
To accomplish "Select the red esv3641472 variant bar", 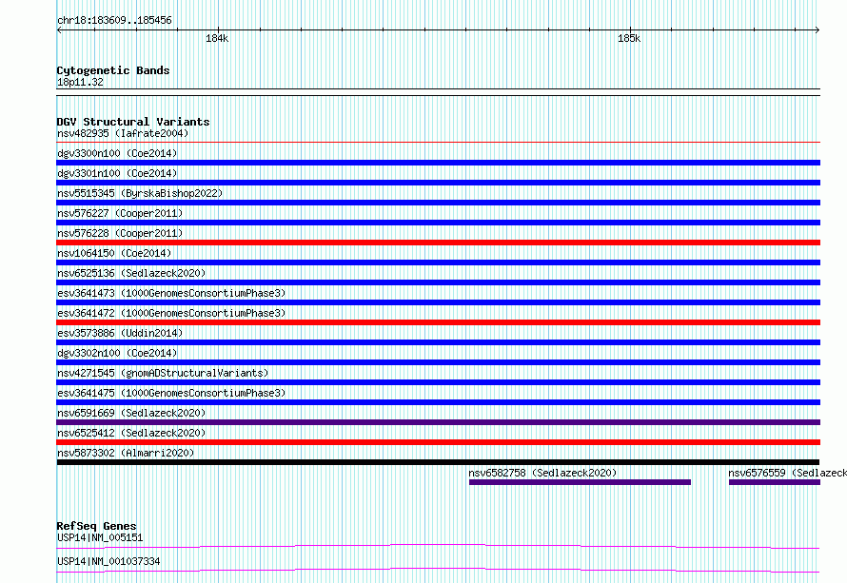I will (x=438, y=322).
